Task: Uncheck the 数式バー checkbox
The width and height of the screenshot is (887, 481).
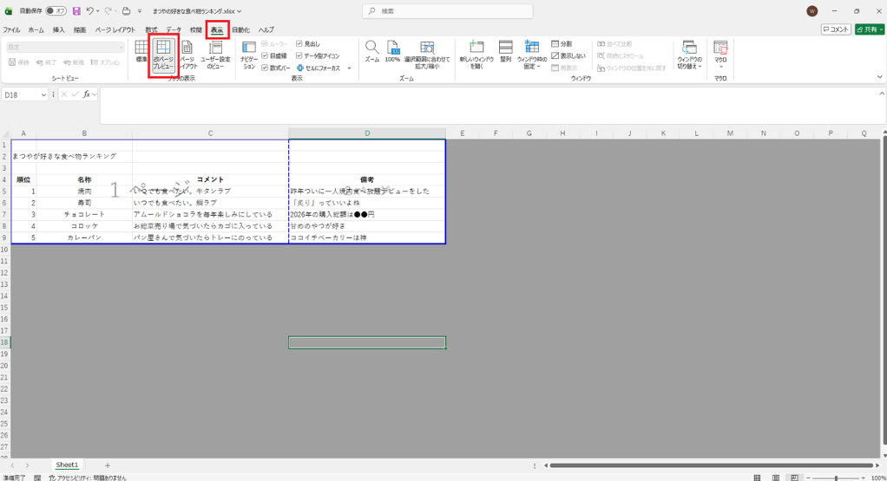Action: pos(266,67)
